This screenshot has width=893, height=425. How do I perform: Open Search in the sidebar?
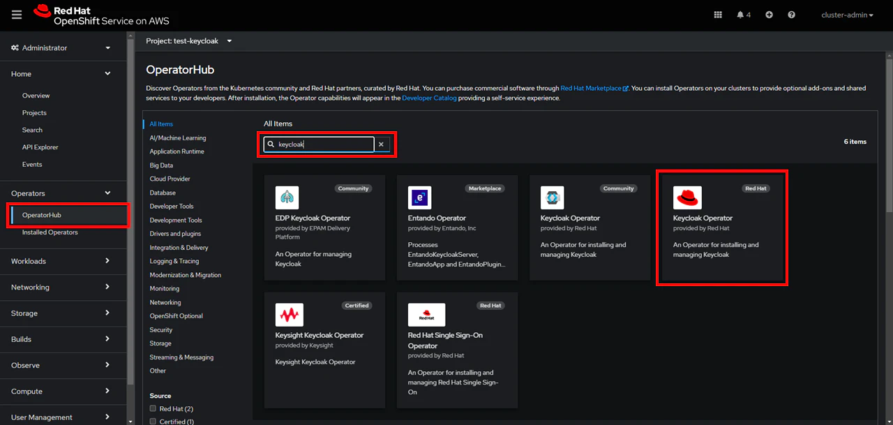pos(32,130)
